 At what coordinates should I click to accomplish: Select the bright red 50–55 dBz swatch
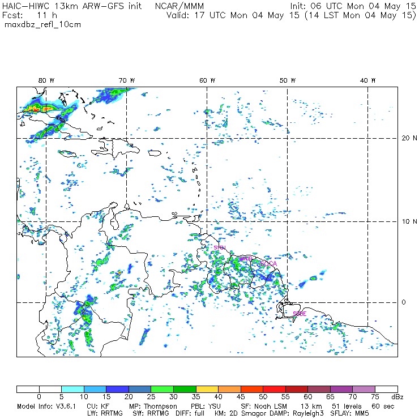tap(275, 389)
